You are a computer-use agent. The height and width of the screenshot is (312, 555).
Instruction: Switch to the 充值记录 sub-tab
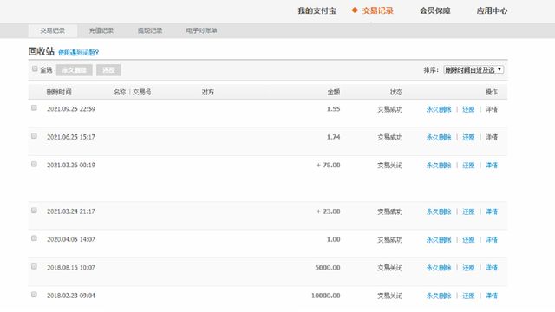(101, 31)
